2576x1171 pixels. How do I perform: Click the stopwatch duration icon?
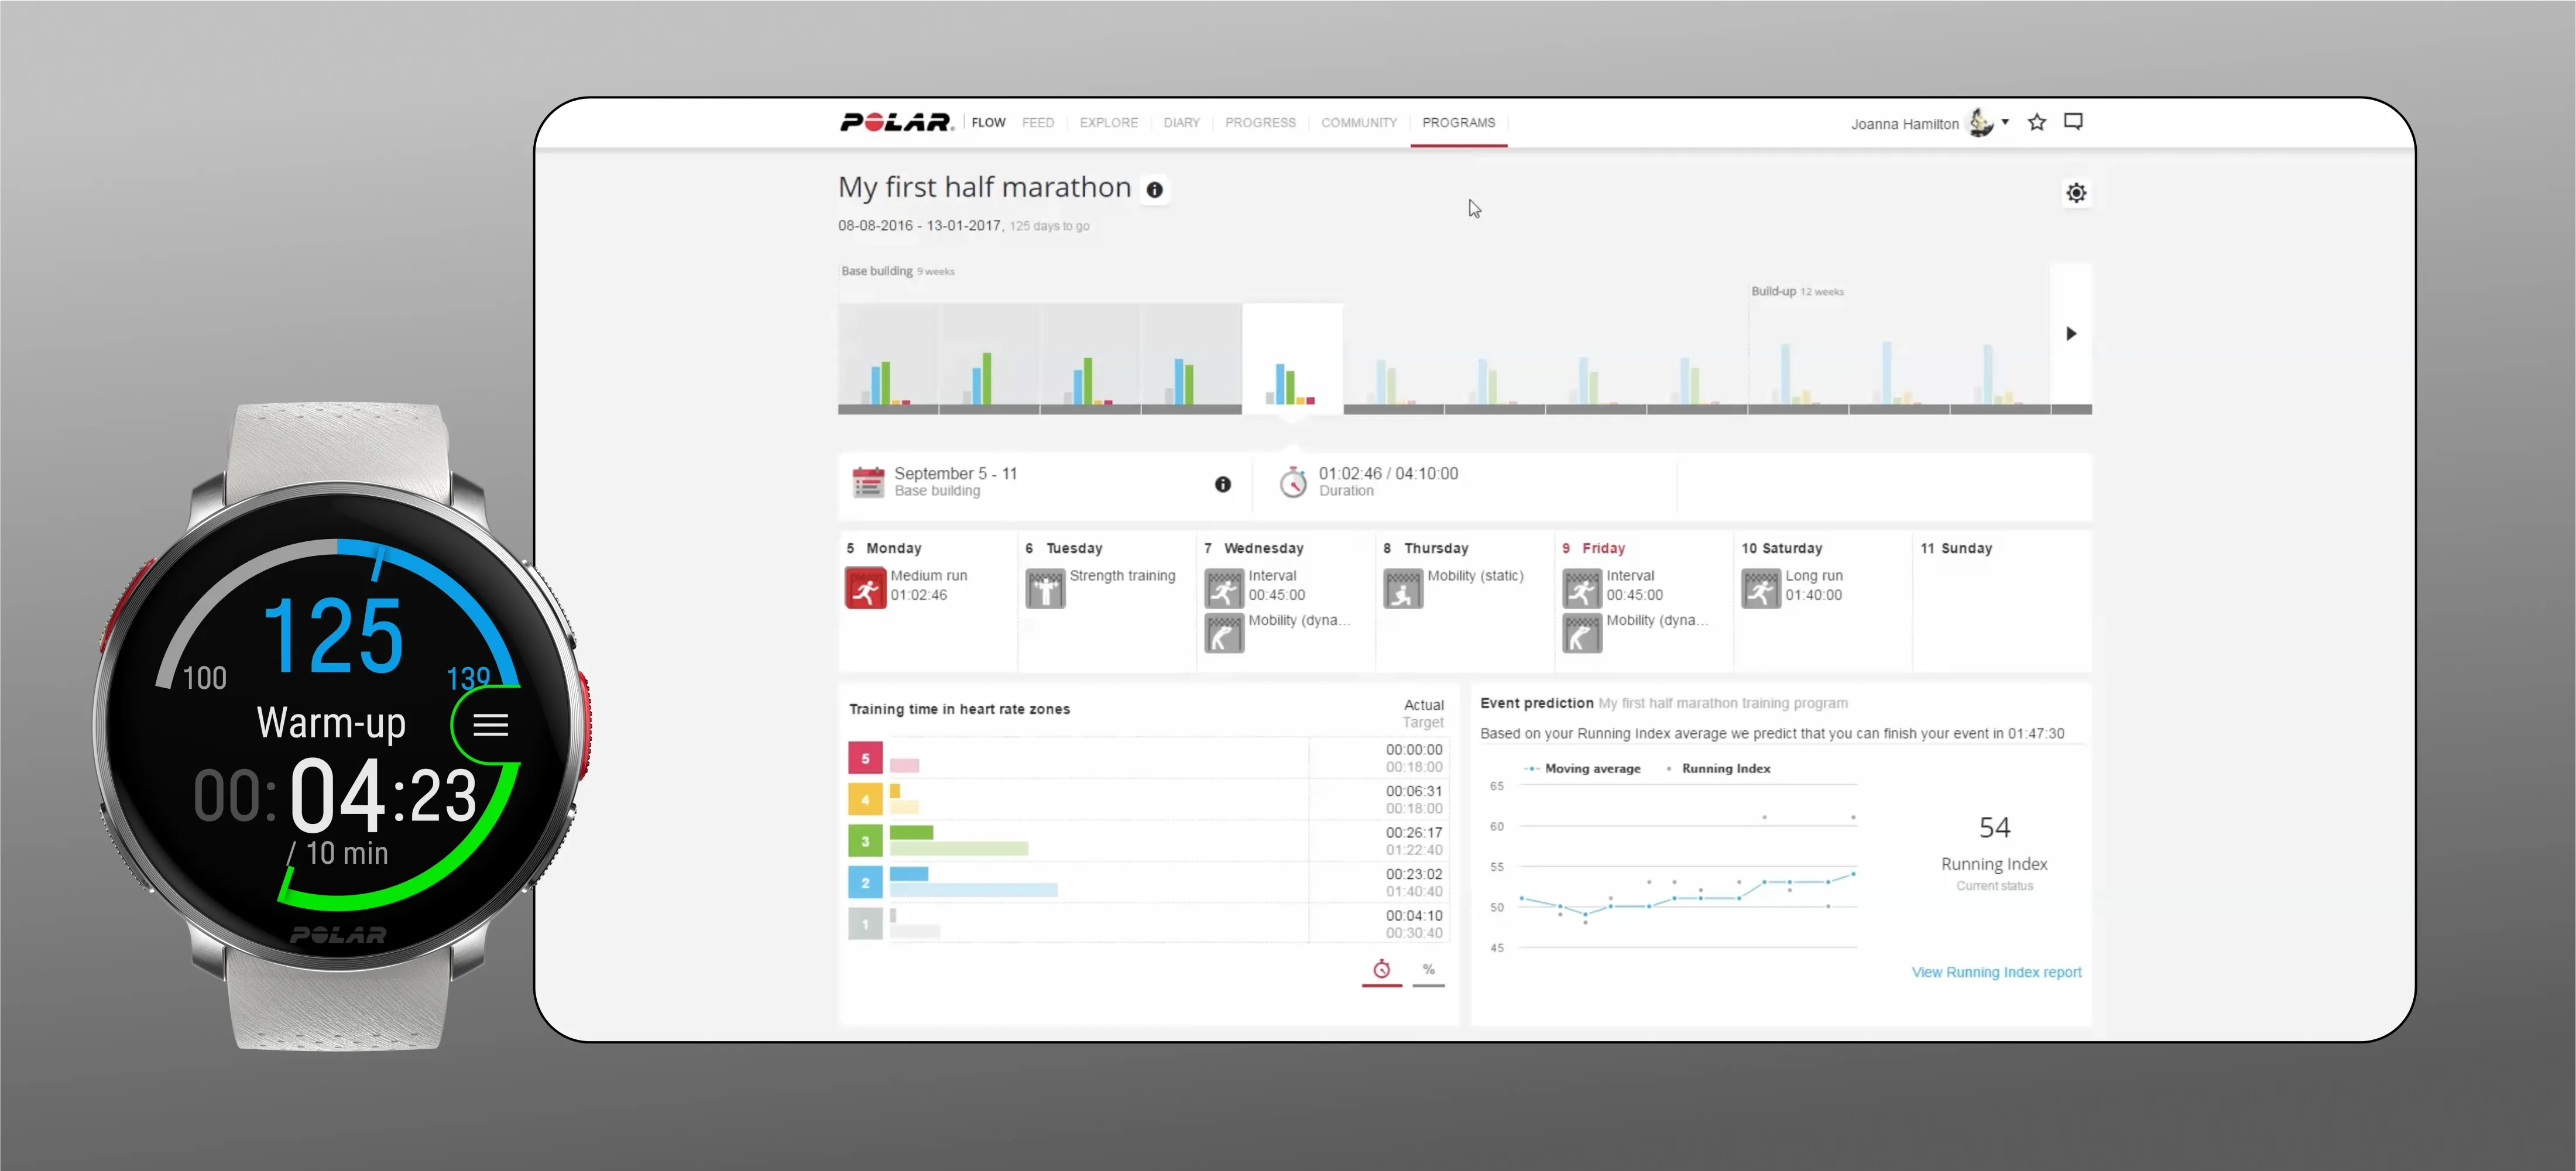pos(1293,482)
